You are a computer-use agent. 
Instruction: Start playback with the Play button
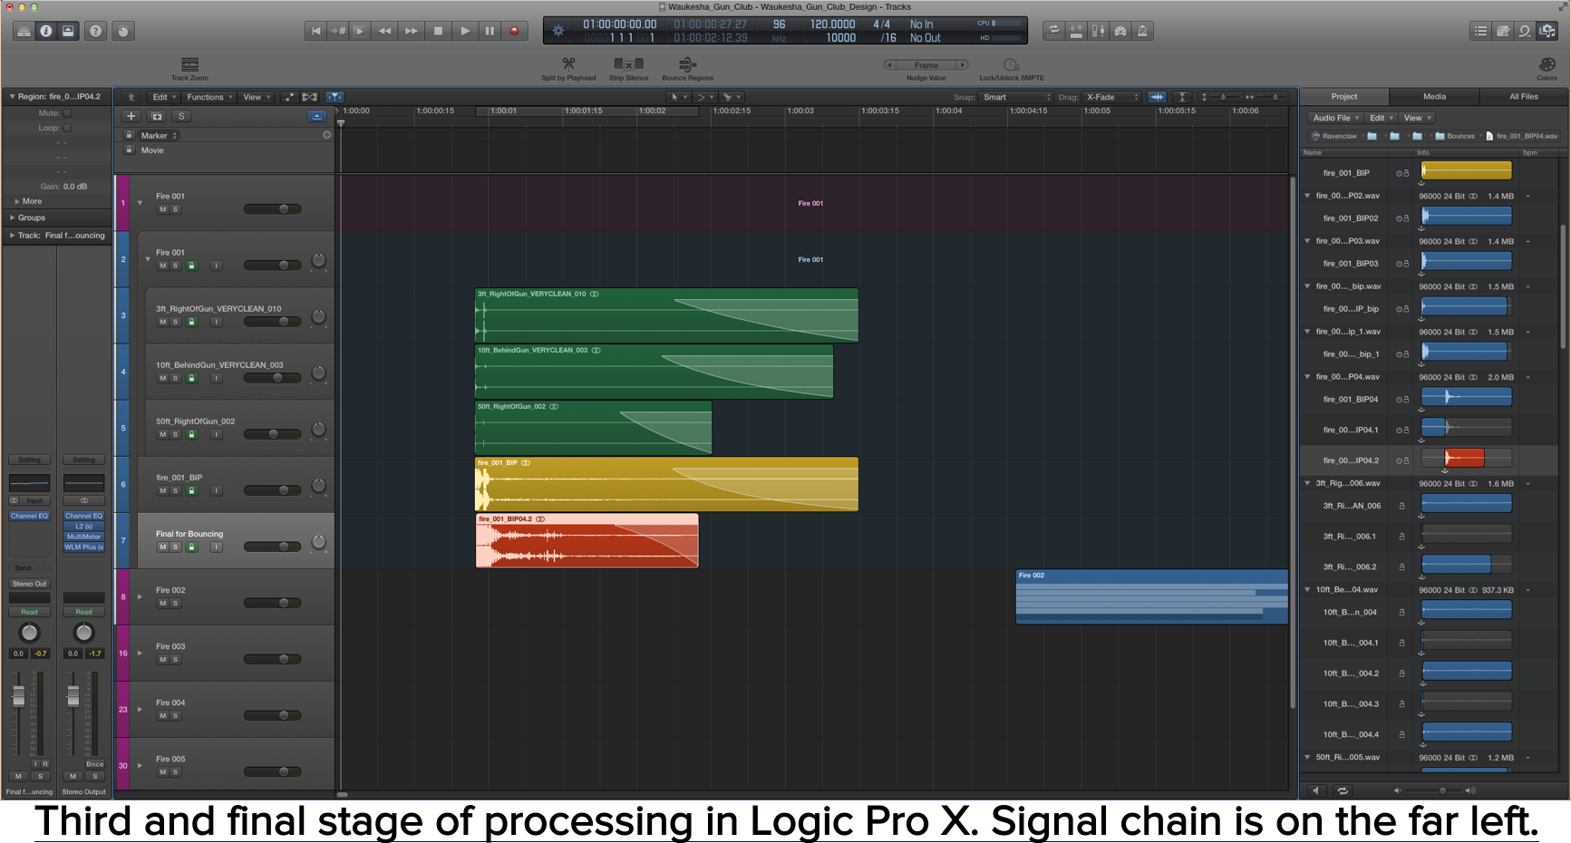(464, 31)
